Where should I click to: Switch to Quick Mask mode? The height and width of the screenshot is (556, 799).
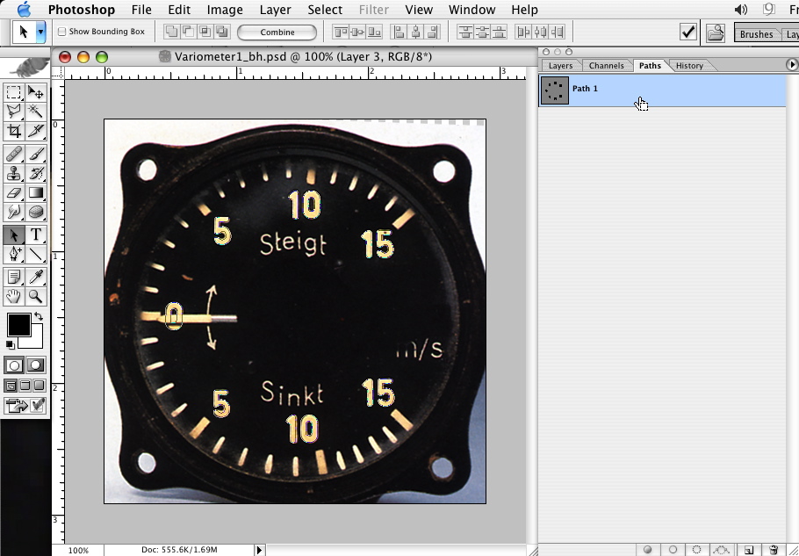(36, 365)
